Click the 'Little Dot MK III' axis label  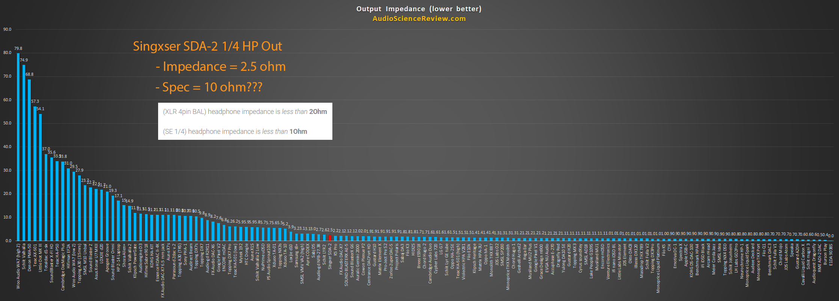click(40, 258)
